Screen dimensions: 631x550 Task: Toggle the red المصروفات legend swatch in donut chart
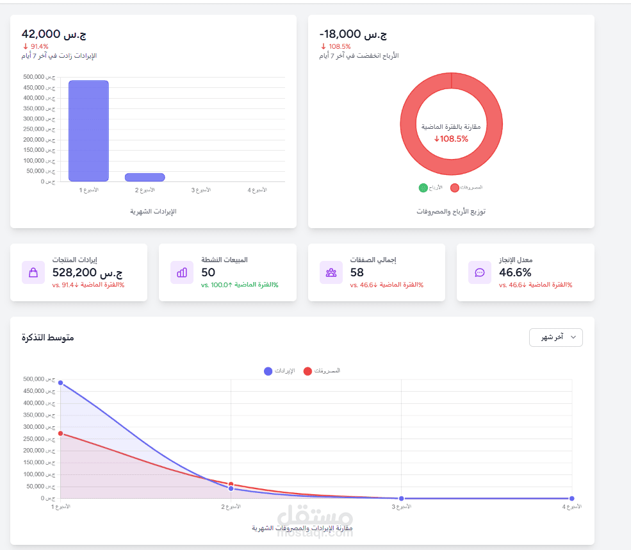[x=454, y=188]
